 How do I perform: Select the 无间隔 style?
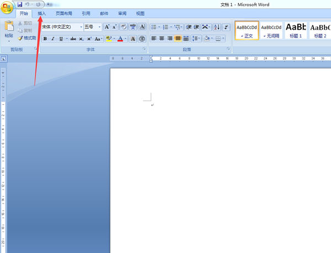pyautogui.click(x=271, y=30)
